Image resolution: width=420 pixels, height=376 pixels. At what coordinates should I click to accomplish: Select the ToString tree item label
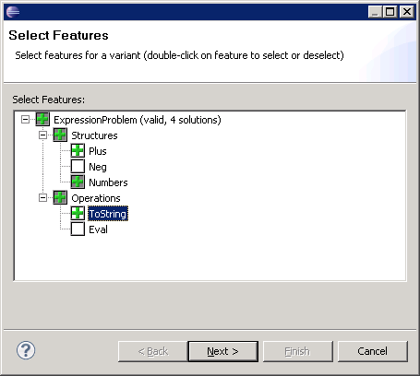108,214
